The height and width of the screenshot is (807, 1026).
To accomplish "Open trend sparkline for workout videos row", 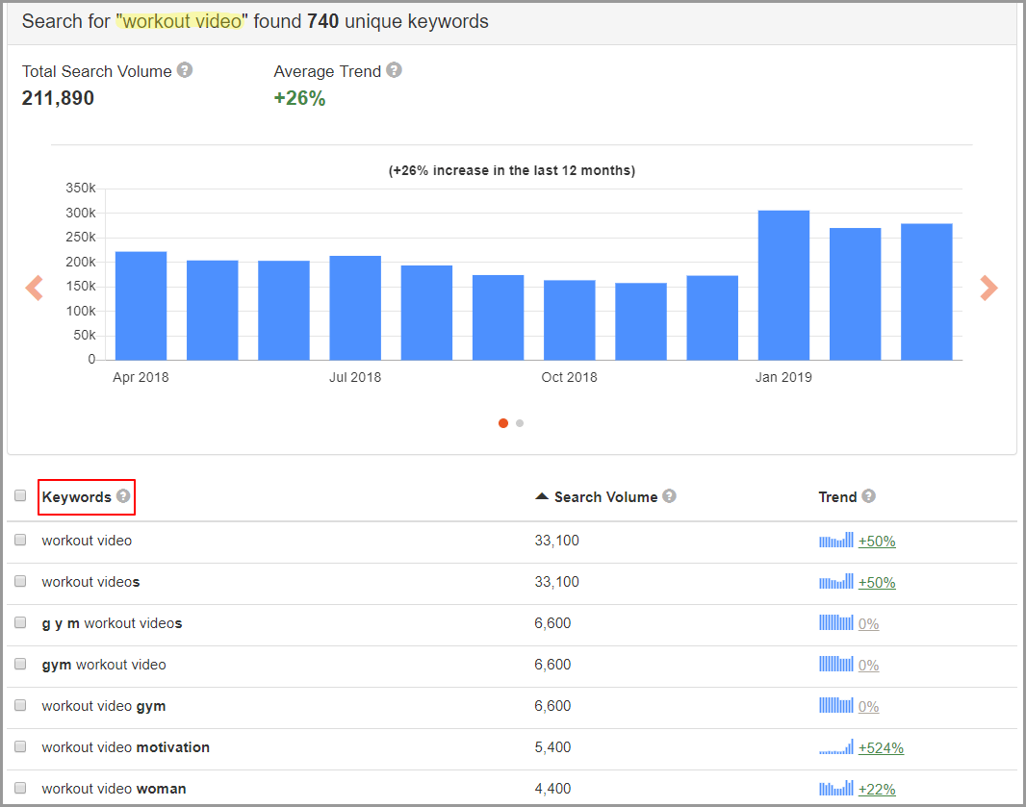I will tap(836, 581).
